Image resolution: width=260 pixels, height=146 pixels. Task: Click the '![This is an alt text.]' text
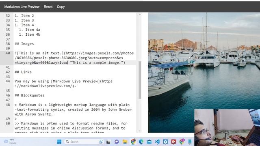(39, 53)
